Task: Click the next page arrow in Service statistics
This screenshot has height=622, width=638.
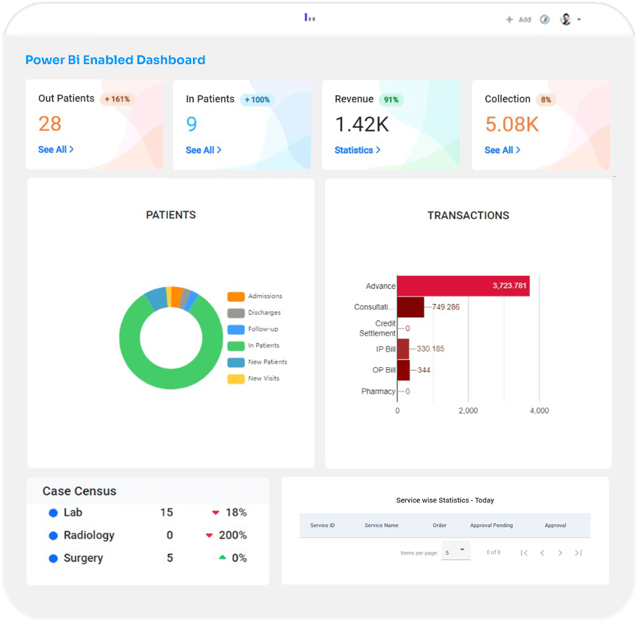Action: pyautogui.click(x=560, y=552)
